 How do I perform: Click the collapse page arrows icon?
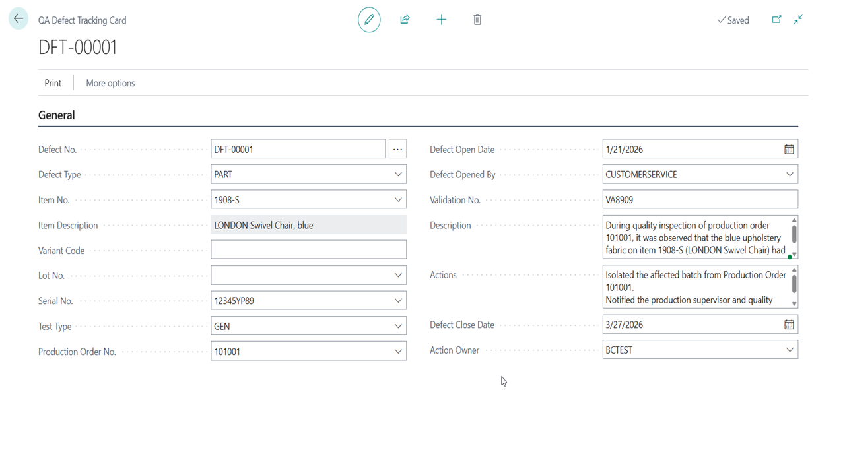click(x=798, y=20)
